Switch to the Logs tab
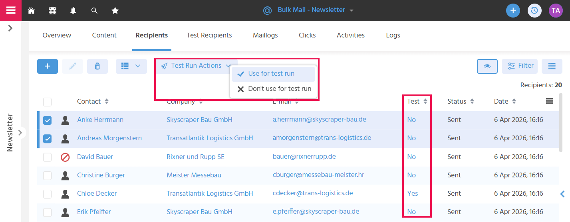Viewport: 570px width, 222px height. coord(393,35)
